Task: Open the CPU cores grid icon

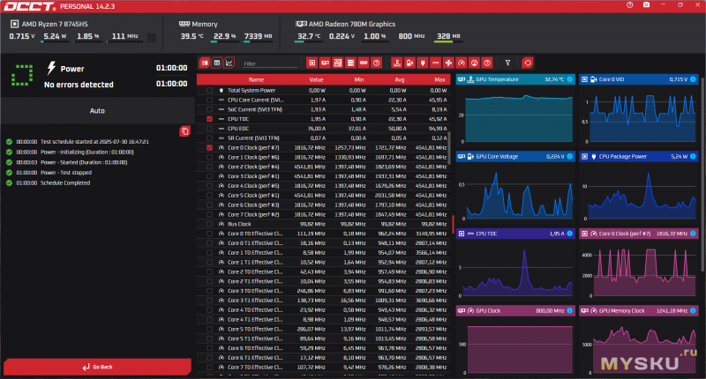Action: click(x=151, y=37)
